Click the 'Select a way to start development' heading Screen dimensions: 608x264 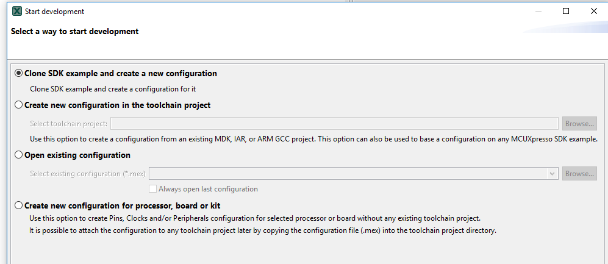coord(75,31)
